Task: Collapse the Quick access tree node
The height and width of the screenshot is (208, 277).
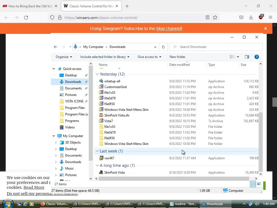Action: pyautogui.click(x=54, y=69)
